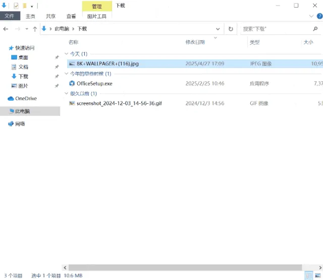This screenshot has width=323, height=280.
Task: Switch to the 查看 ribbon tab
Action: (x=71, y=16)
